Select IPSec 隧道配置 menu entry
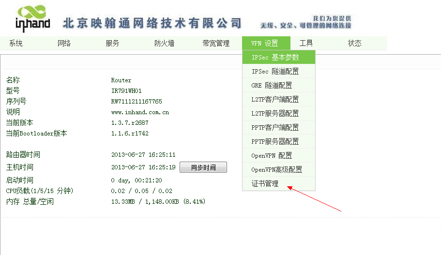441x255 pixels. click(275, 72)
